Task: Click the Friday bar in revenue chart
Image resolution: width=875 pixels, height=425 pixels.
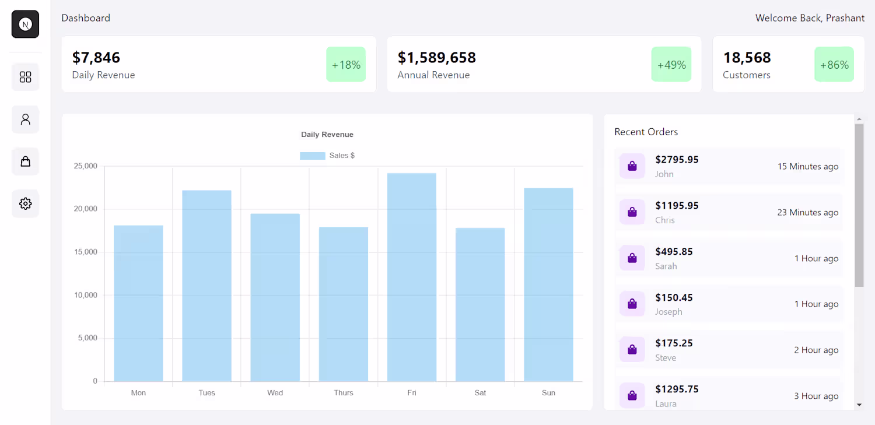Action: pos(412,277)
